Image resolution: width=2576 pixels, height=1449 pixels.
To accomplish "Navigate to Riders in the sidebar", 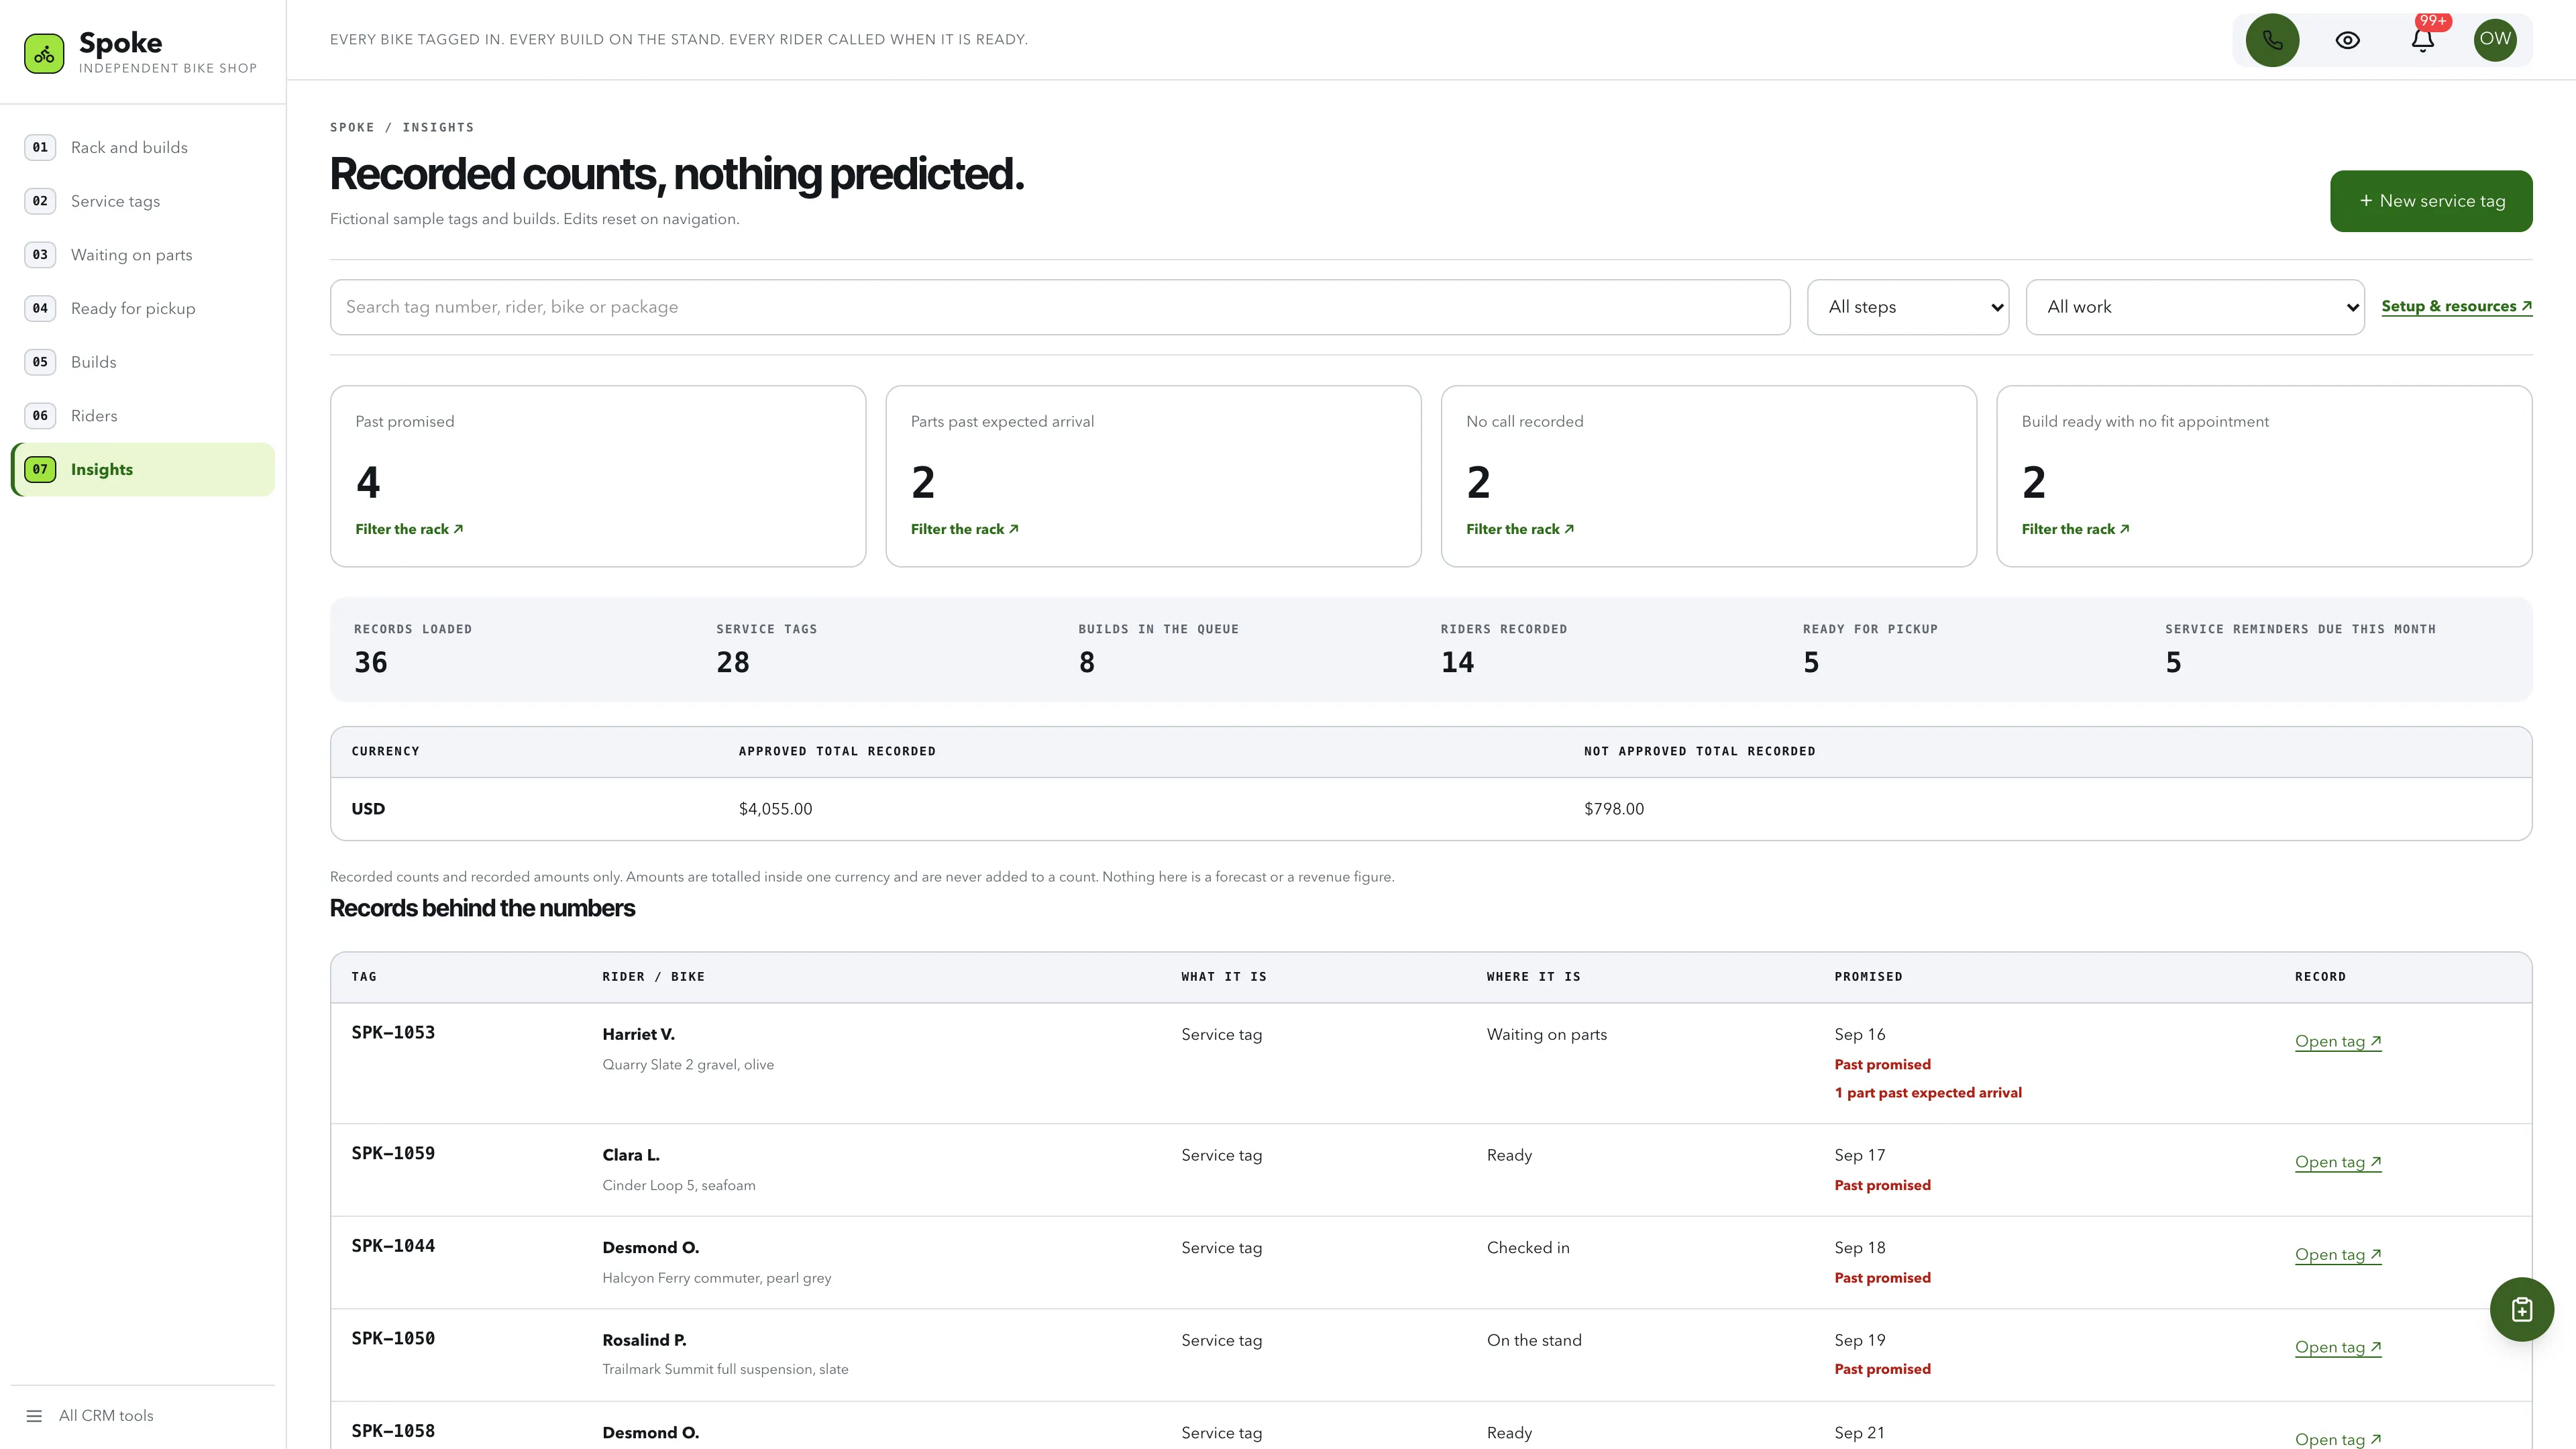I will [x=143, y=416].
